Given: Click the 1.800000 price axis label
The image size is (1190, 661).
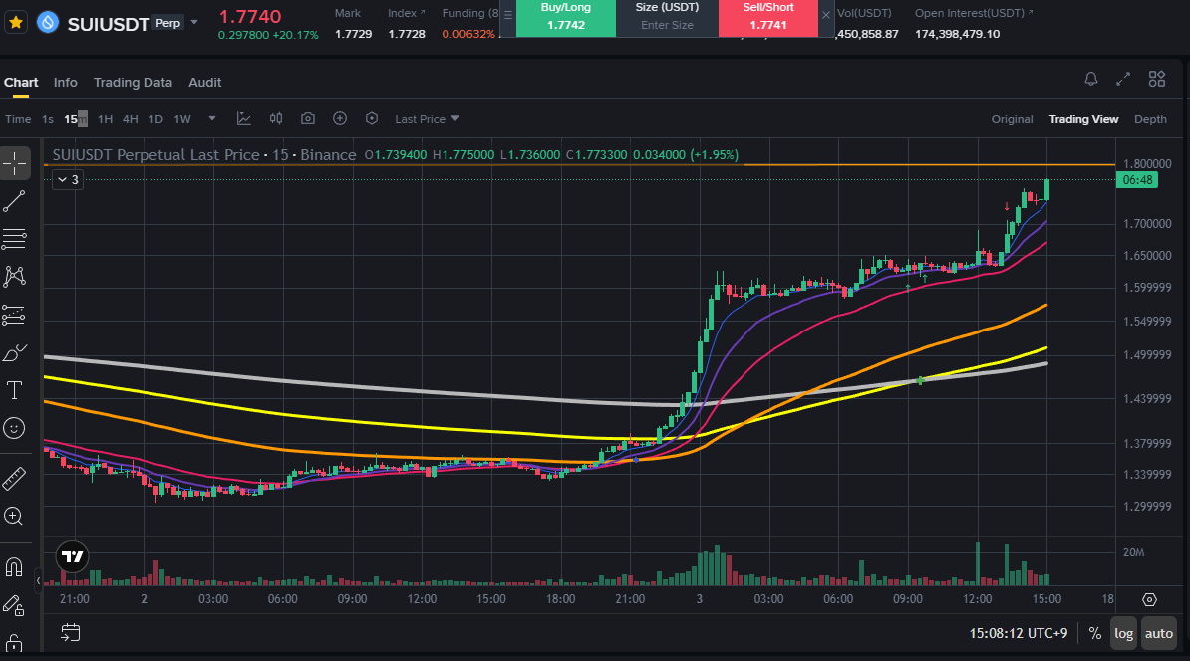Looking at the screenshot, I should click(x=1147, y=163).
